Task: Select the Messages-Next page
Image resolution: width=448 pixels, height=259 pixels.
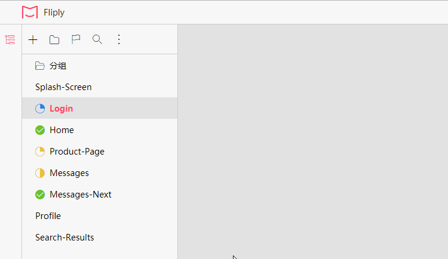Action: (100, 195)
